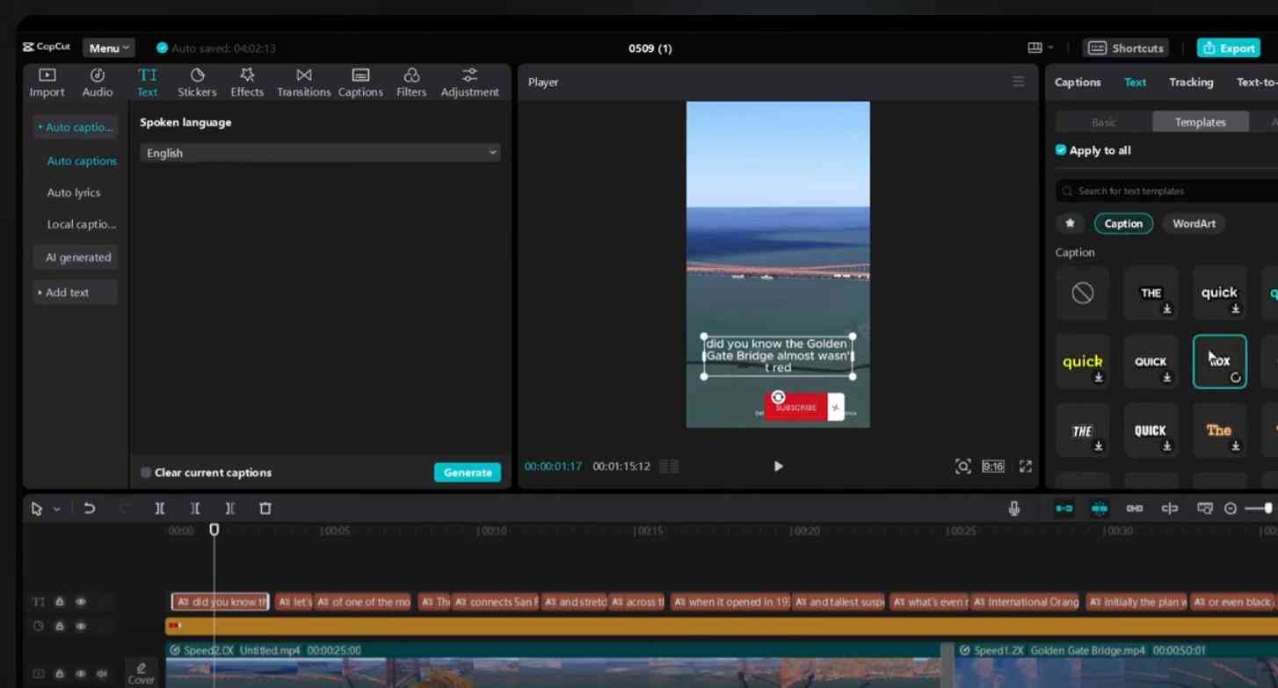The image size is (1278, 688).
Task: Click the microphone record voiceover icon
Action: (x=1014, y=508)
